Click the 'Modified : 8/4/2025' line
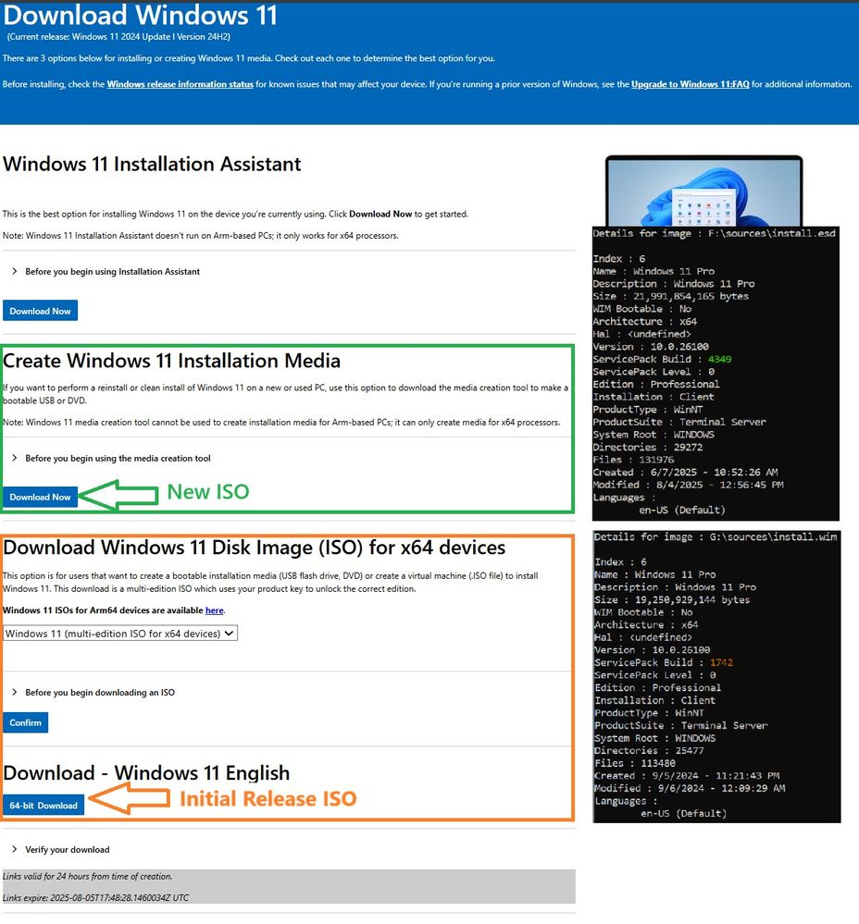Screen dimensions: 859x924 point(688,485)
